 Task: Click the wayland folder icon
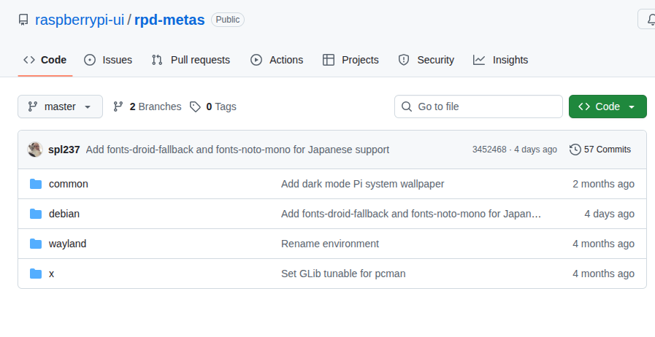(x=36, y=244)
